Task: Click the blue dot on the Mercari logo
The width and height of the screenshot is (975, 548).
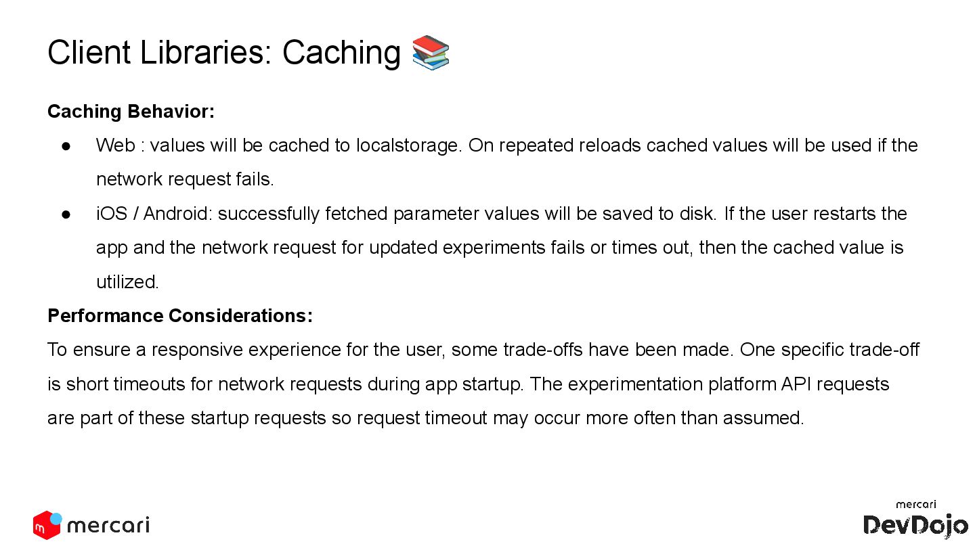Action: click(x=56, y=518)
